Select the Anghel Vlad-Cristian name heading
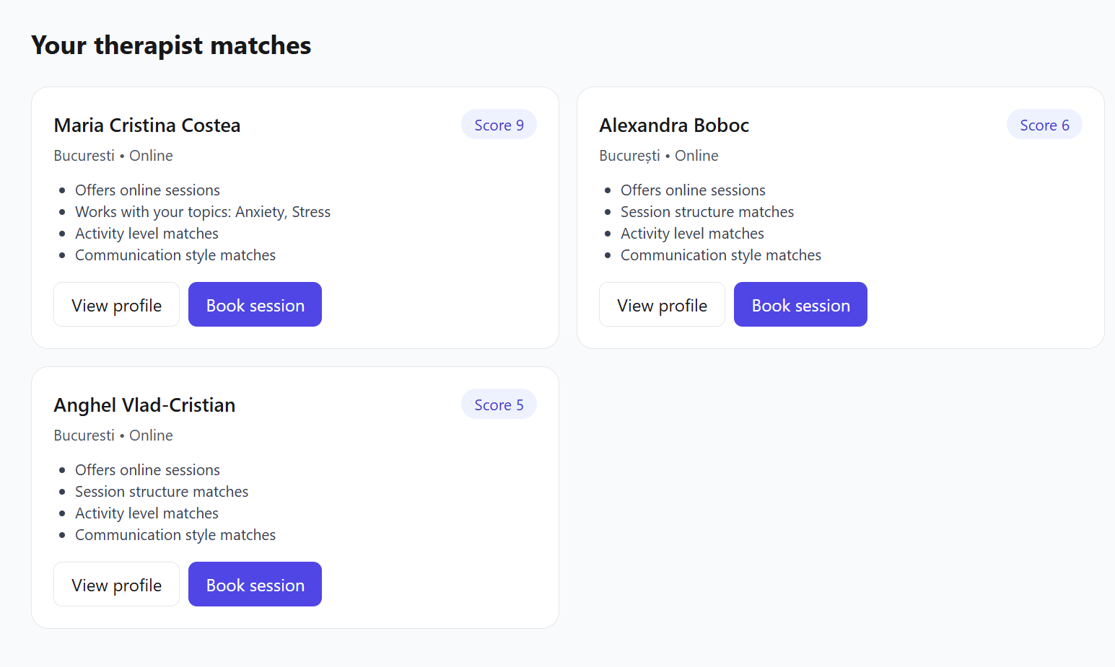1115x667 pixels. click(x=144, y=405)
